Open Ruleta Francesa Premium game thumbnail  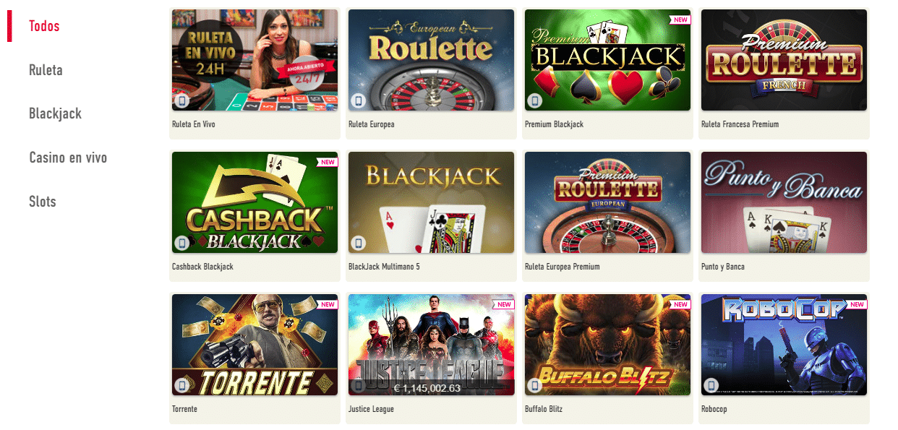click(784, 60)
